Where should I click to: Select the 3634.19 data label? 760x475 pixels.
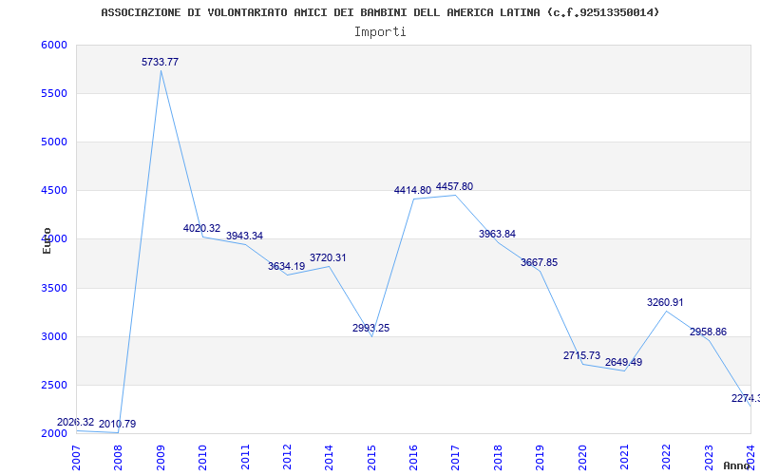[287, 266]
